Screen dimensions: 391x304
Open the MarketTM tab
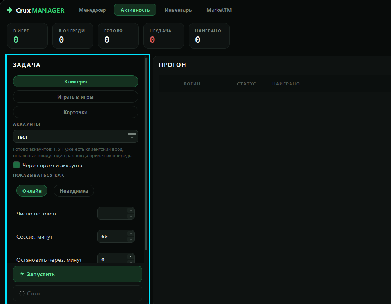[x=219, y=10]
